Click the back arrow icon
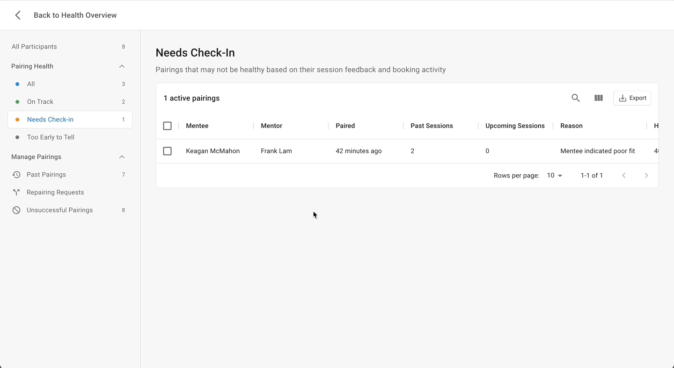 click(x=18, y=15)
